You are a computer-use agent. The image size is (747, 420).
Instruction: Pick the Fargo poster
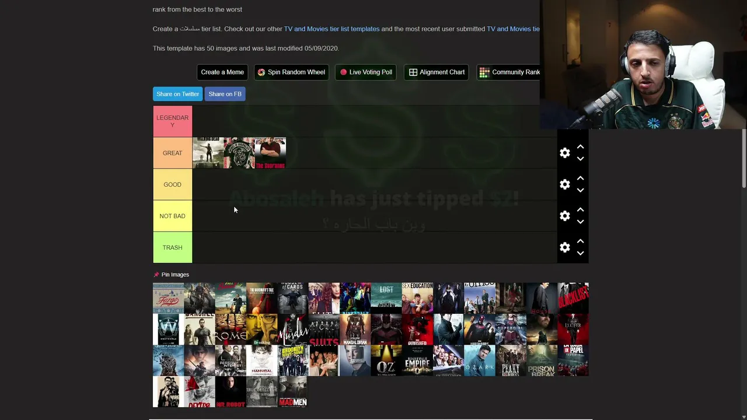click(x=168, y=298)
